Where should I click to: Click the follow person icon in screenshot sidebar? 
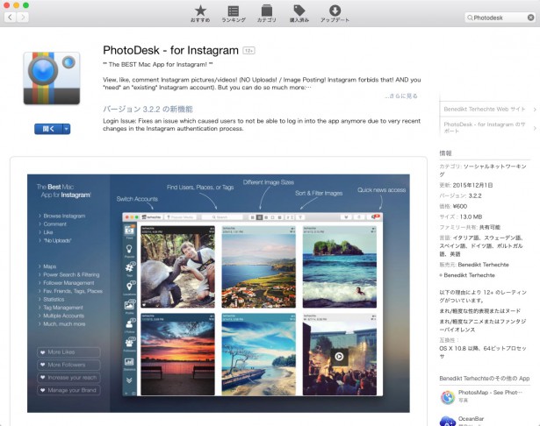[129, 324]
